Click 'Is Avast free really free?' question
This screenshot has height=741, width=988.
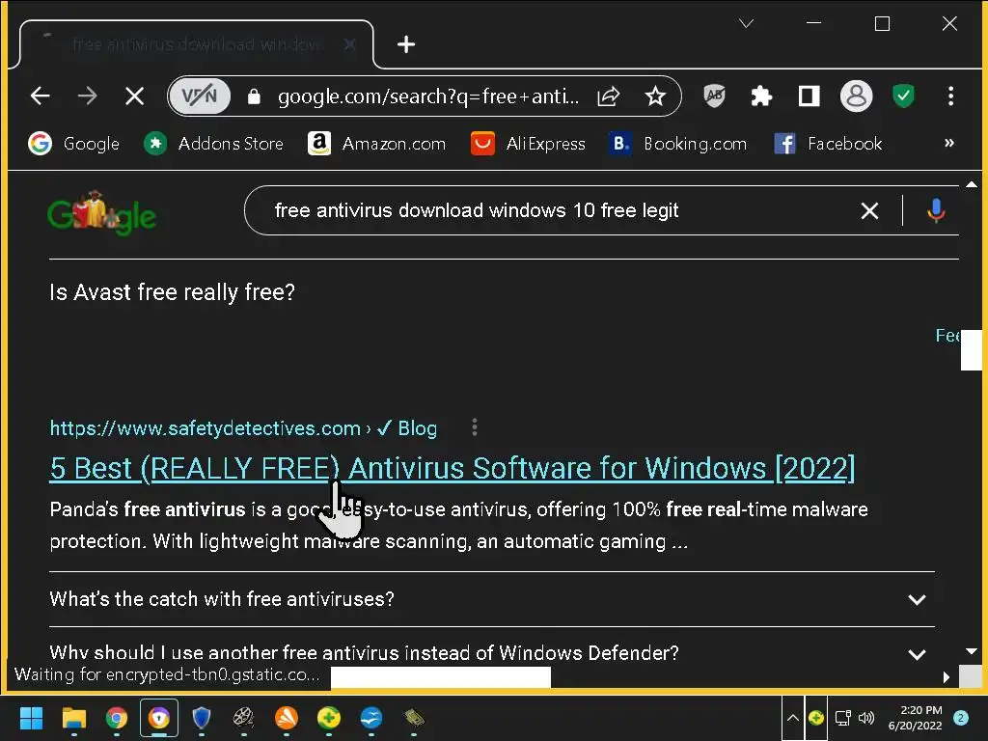coord(172,291)
